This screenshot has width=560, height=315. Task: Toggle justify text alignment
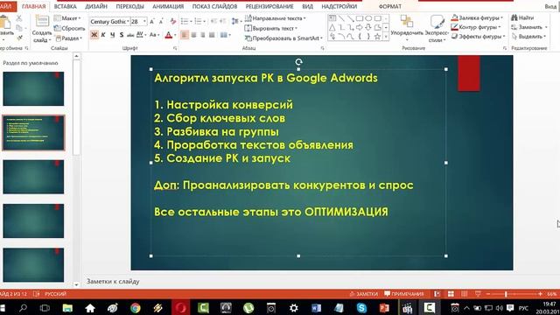[x=212, y=35]
